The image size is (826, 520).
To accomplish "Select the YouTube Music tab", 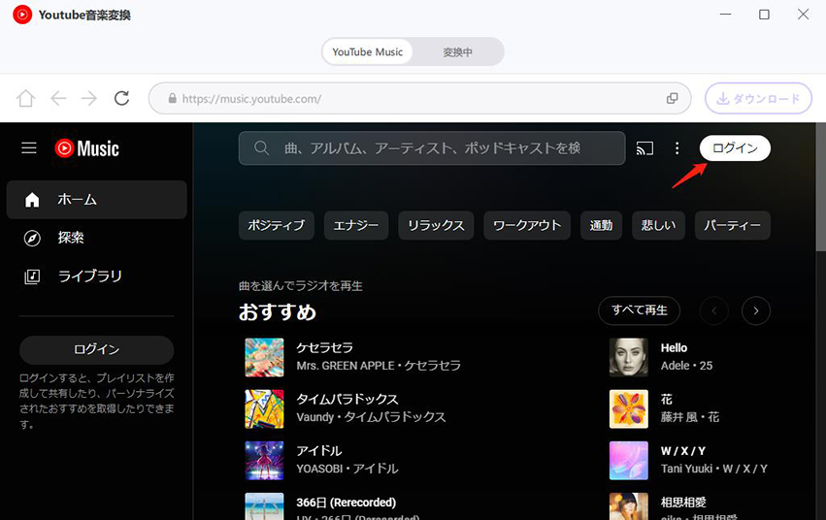I will (x=367, y=52).
